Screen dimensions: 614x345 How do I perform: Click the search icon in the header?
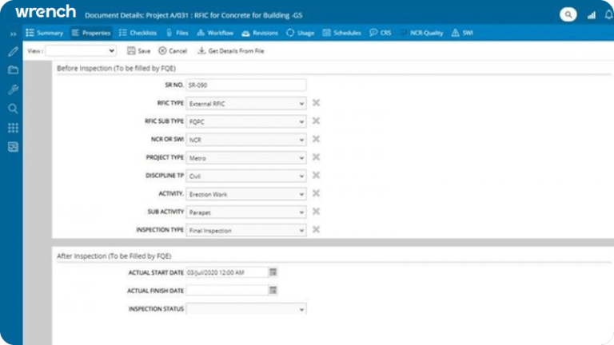(568, 15)
